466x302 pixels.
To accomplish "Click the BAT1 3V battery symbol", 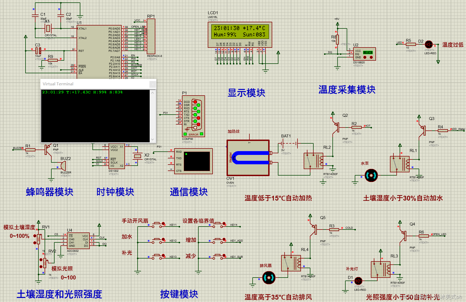I will coord(289,144).
